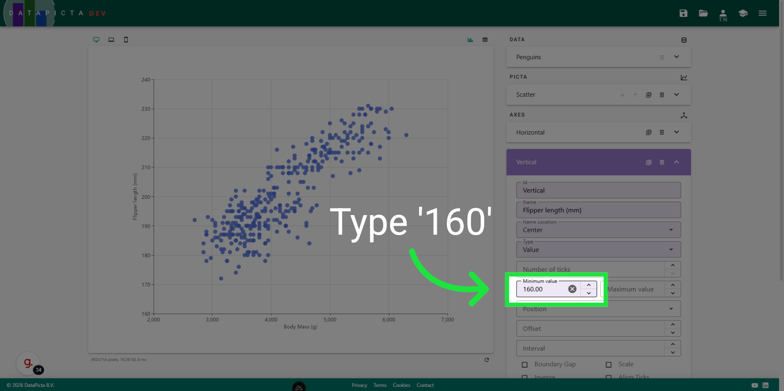
Task: Open the hamburger menu
Action: pyautogui.click(x=762, y=13)
